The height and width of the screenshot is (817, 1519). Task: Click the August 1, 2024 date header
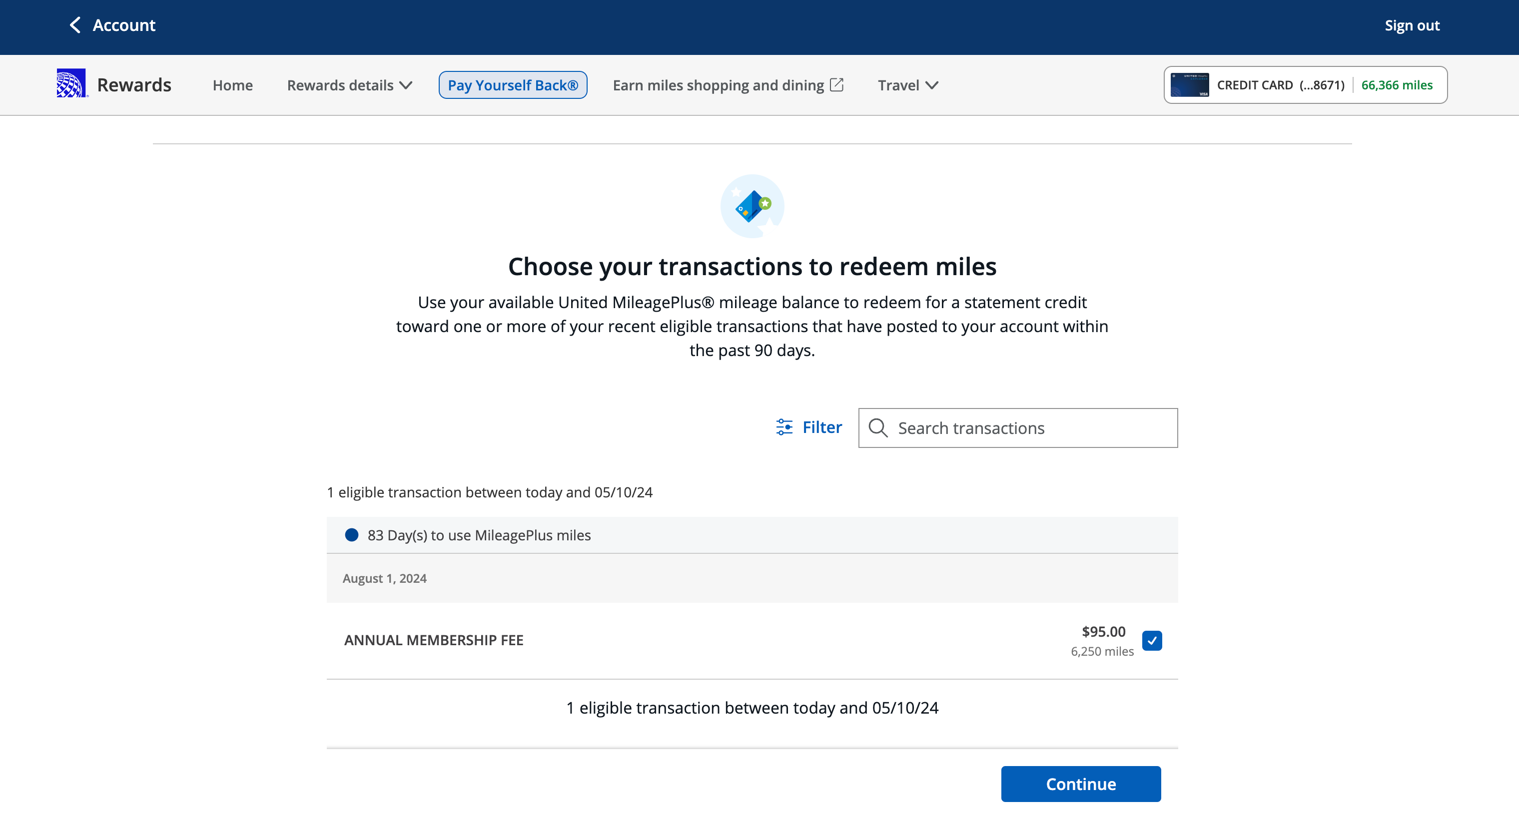tap(384, 578)
